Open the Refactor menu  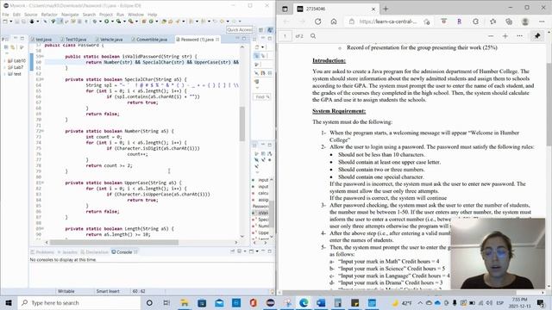click(x=49, y=15)
